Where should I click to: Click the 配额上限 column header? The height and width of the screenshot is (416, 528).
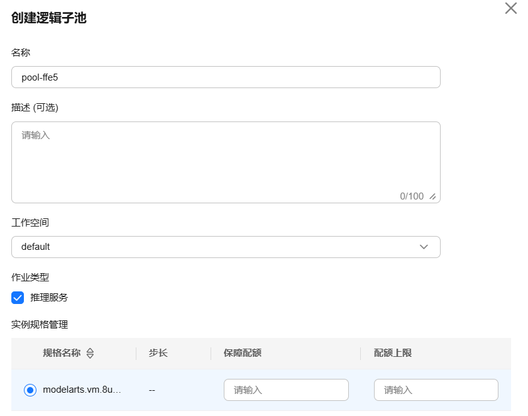click(393, 353)
